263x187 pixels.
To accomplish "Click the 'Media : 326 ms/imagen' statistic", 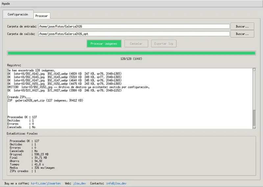I will pos(32,168).
